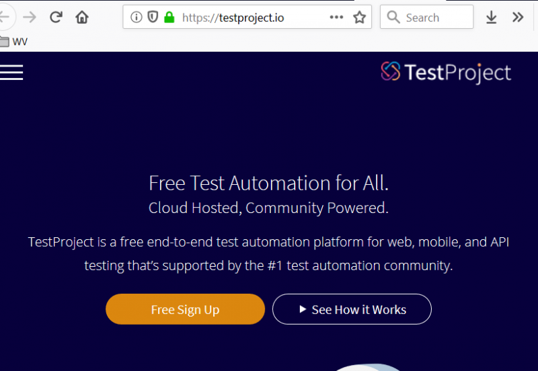Open the browser home page
Image resolution: width=538 pixels, height=371 pixels.
click(82, 17)
